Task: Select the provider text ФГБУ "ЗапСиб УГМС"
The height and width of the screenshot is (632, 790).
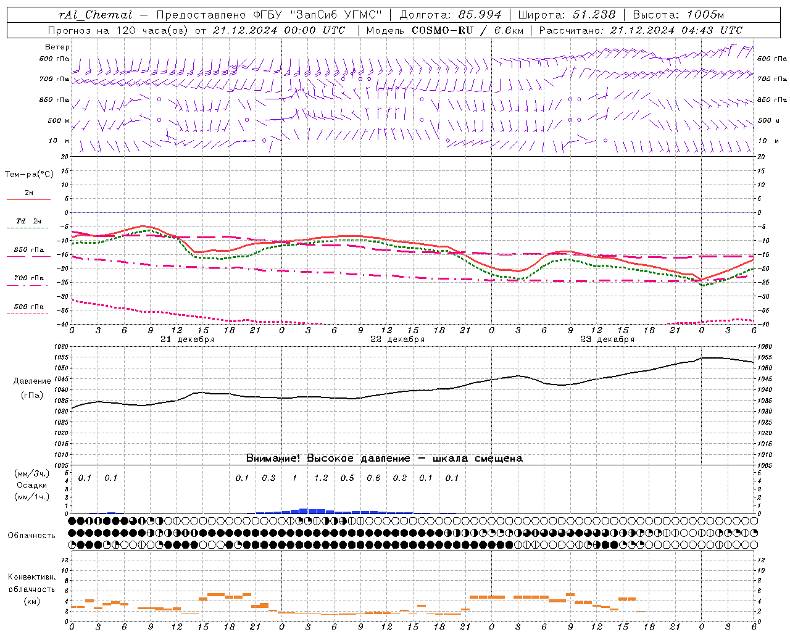Action: coord(318,15)
